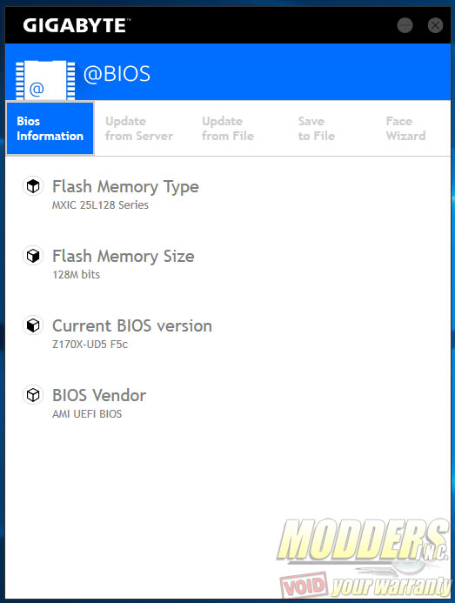The image size is (455, 603).
Task: Click the cube icon beside Flash Memory Size
Action: pos(33,256)
